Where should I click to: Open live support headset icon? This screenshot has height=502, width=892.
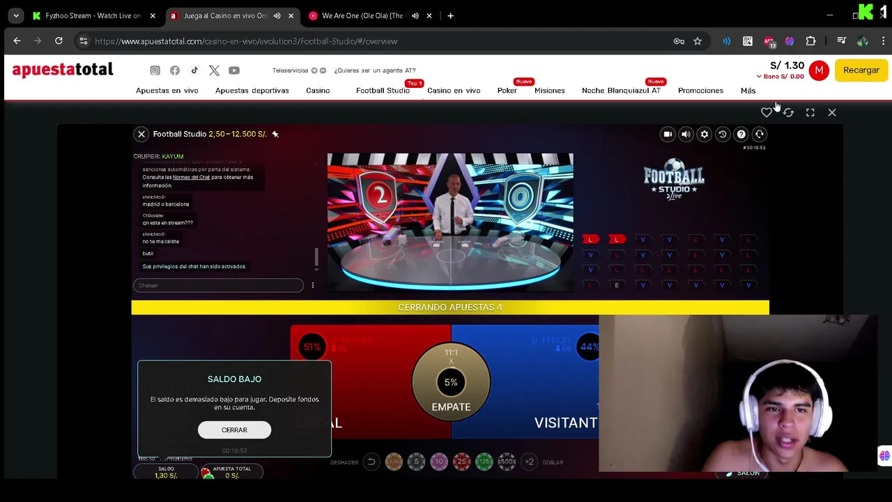click(760, 134)
